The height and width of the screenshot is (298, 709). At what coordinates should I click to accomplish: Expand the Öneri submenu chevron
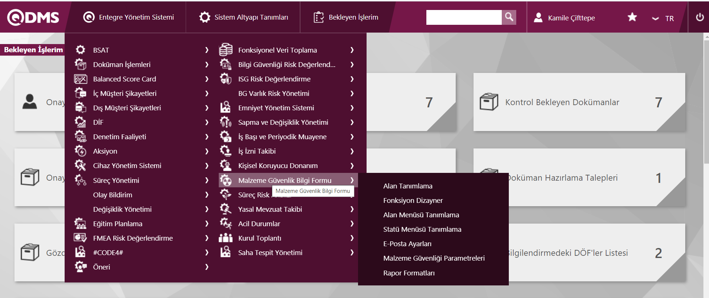pyautogui.click(x=207, y=267)
